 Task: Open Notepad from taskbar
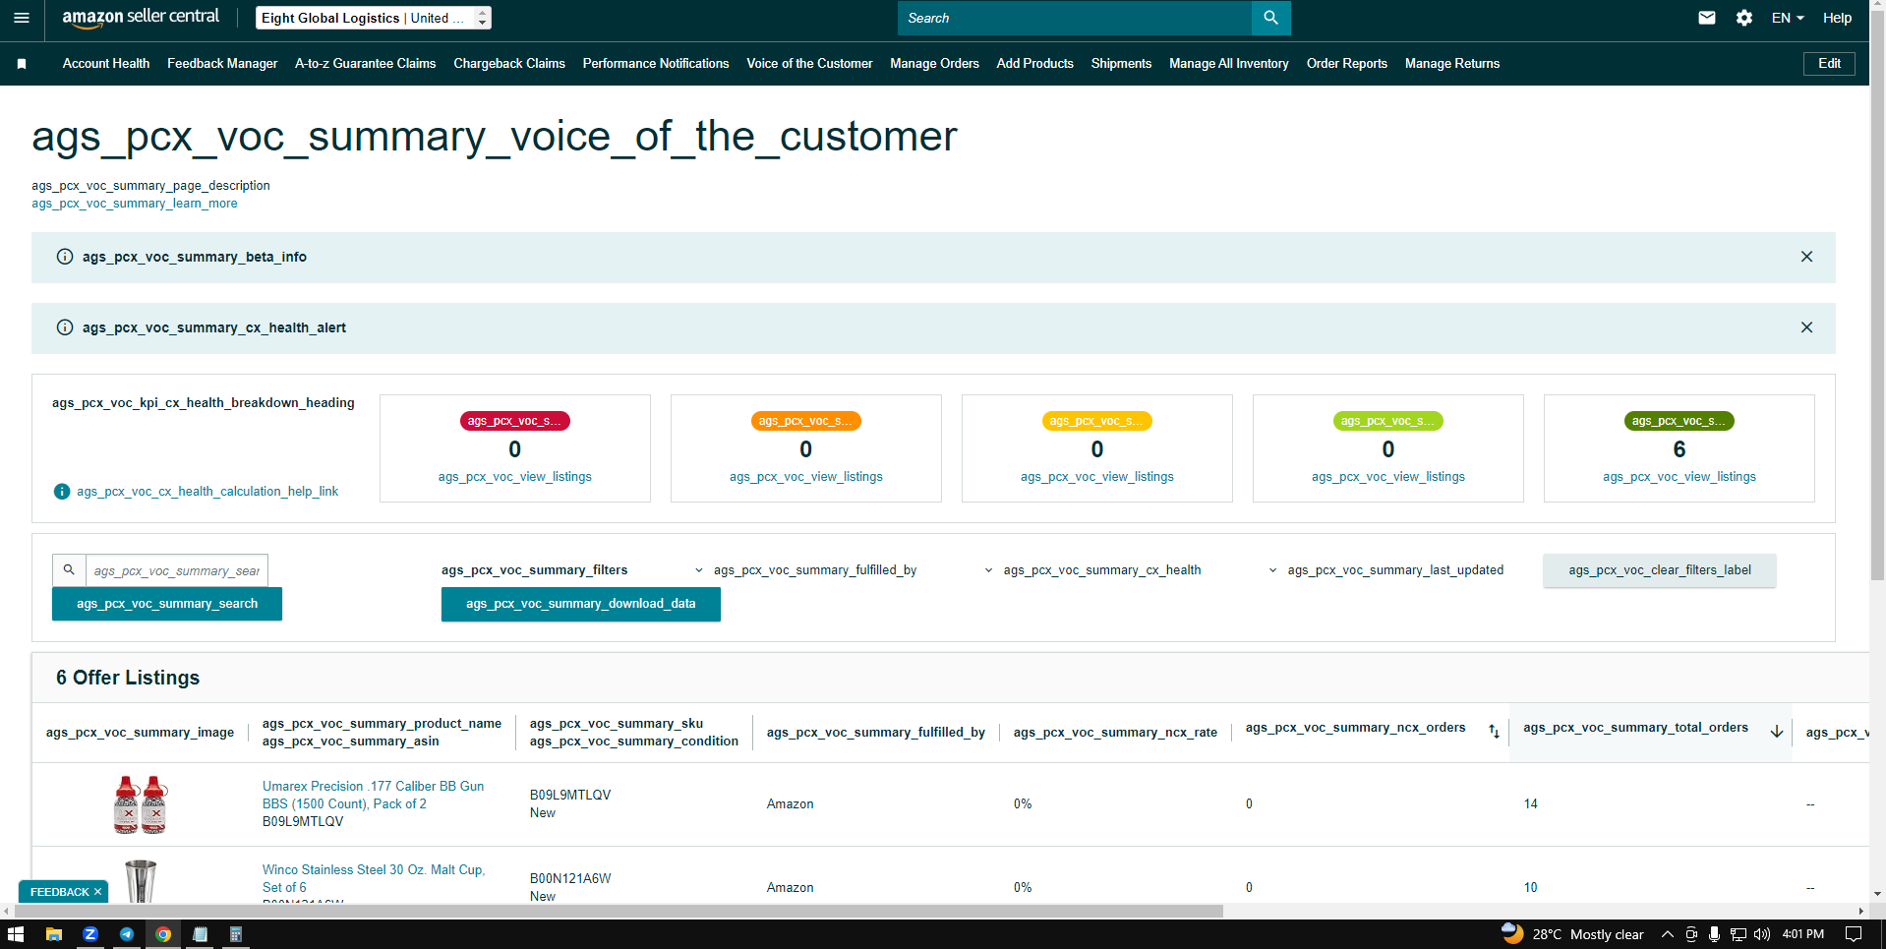click(200, 934)
